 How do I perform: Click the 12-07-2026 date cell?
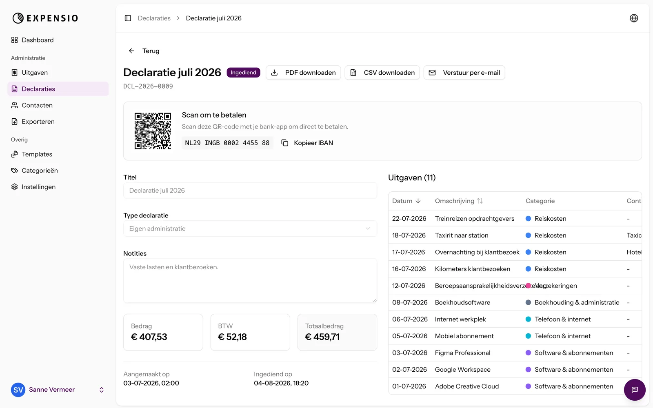(x=409, y=286)
